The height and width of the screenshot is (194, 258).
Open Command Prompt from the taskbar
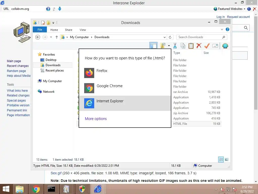pos(51,189)
